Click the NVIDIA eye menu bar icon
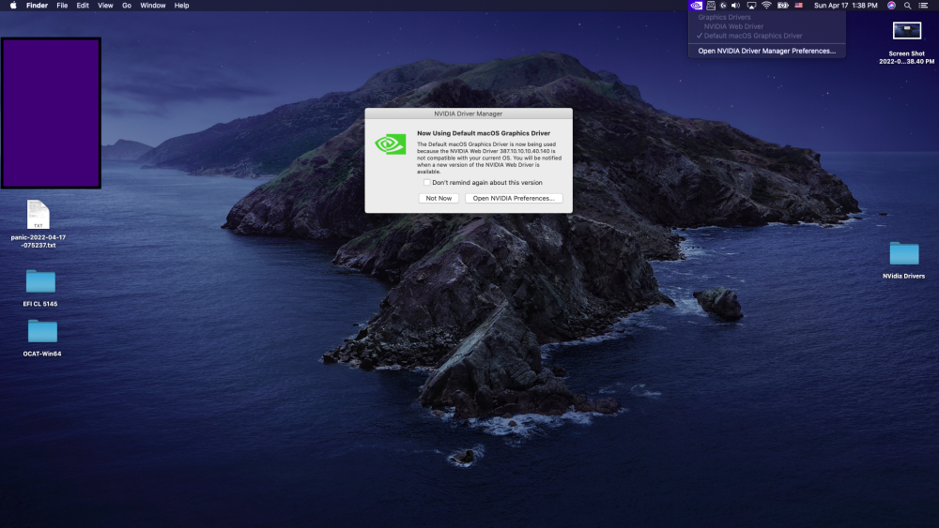This screenshot has height=528, width=939. click(x=696, y=6)
